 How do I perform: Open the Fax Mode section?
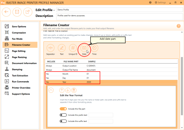coord(20,39)
